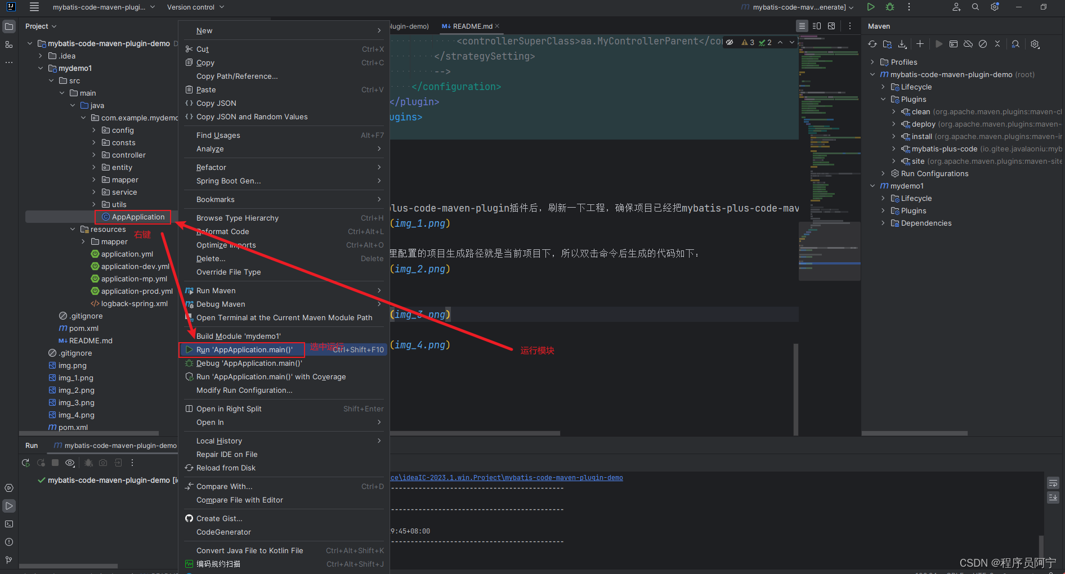Toggle show console view eye icon in Run
The height and width of the screenshot is (574, 1065).
click(x=70, y=463)
